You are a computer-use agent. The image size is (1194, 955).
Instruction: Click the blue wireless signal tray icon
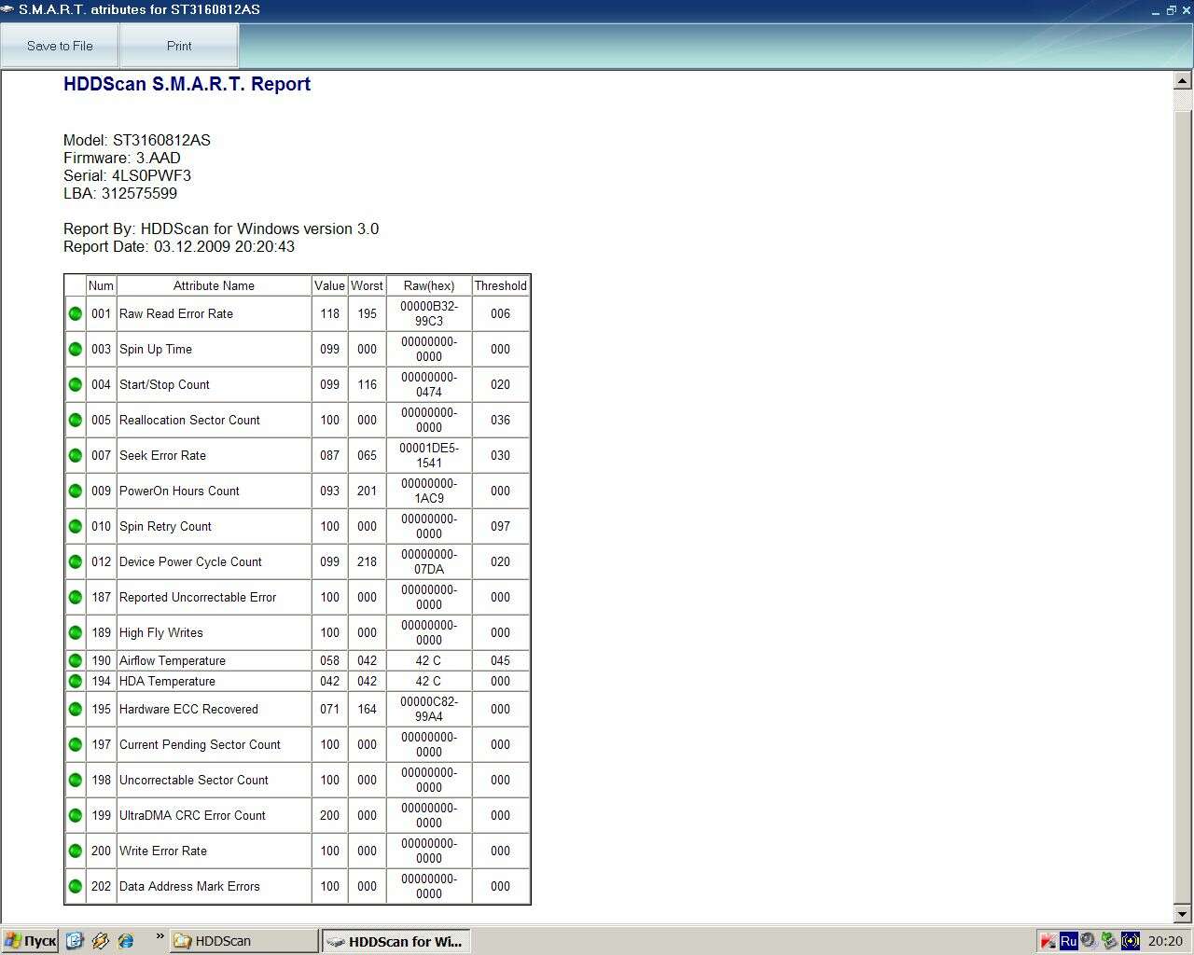(1131, 941)
